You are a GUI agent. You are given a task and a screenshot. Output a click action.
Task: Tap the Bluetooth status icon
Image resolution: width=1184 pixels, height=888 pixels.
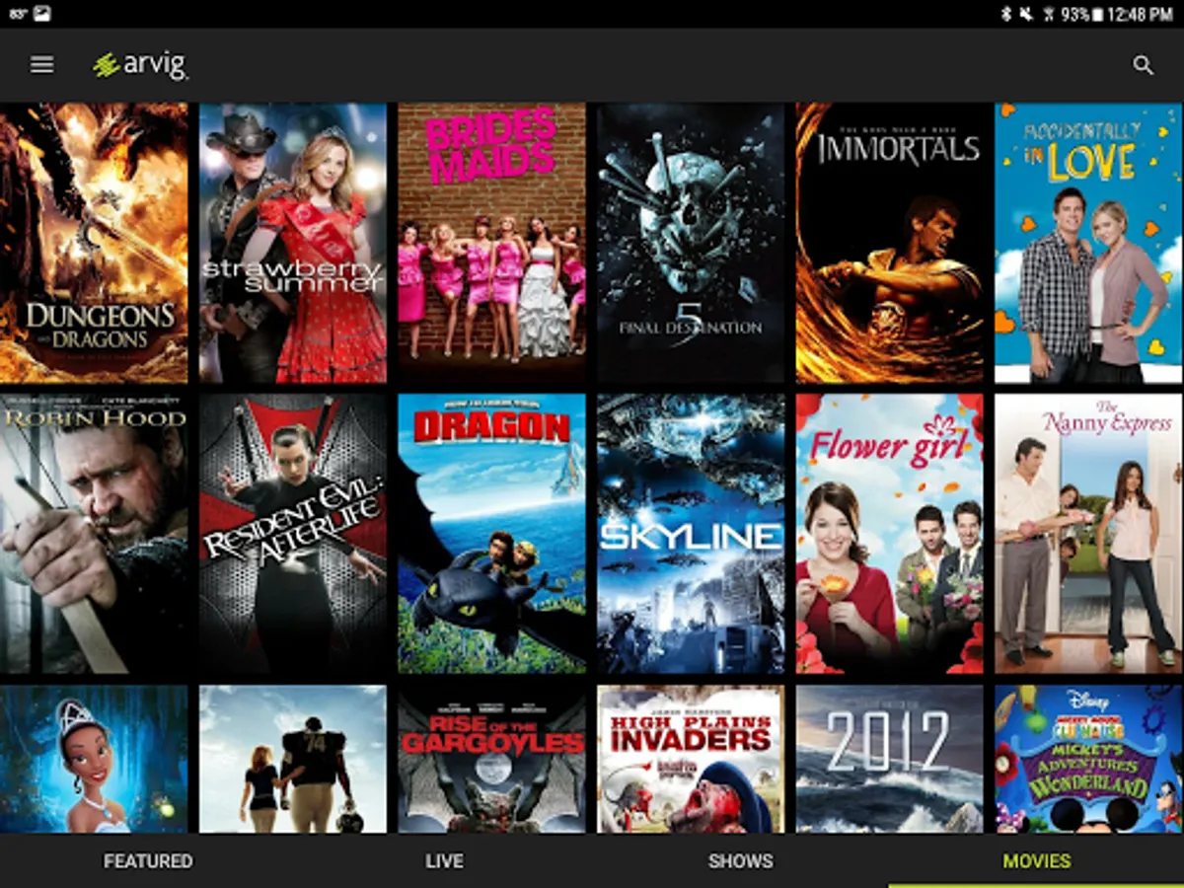tap(1007, 14)
